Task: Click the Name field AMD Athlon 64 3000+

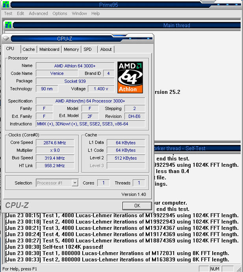Action: tap(75, 66)
